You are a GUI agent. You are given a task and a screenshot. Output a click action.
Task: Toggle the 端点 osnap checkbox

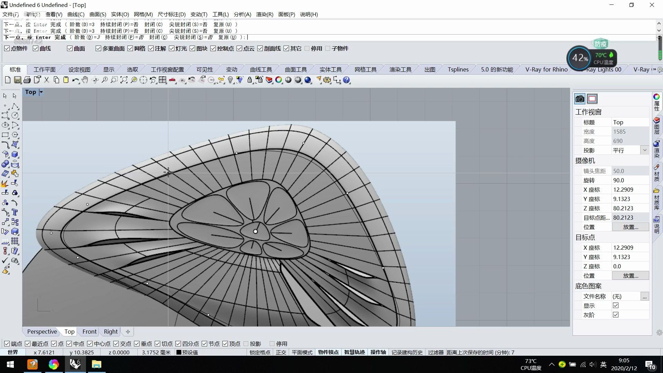[7, 344]
